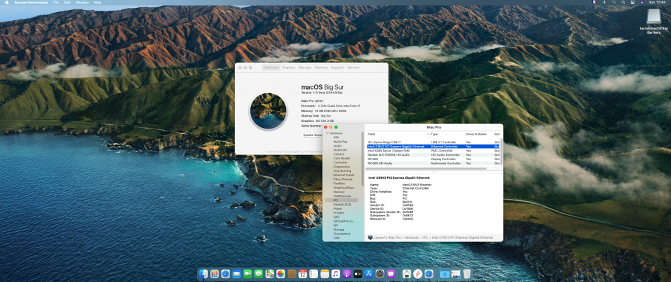Click the System Report button
The width and height of the screenshot is (671, 282).
[313, 135]
